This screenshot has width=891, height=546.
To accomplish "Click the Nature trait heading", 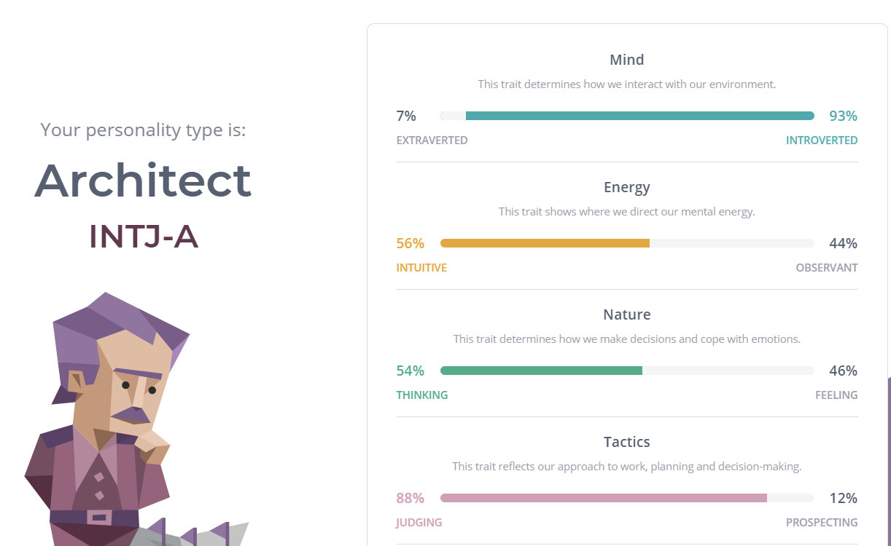I will [x=627, y=314].
